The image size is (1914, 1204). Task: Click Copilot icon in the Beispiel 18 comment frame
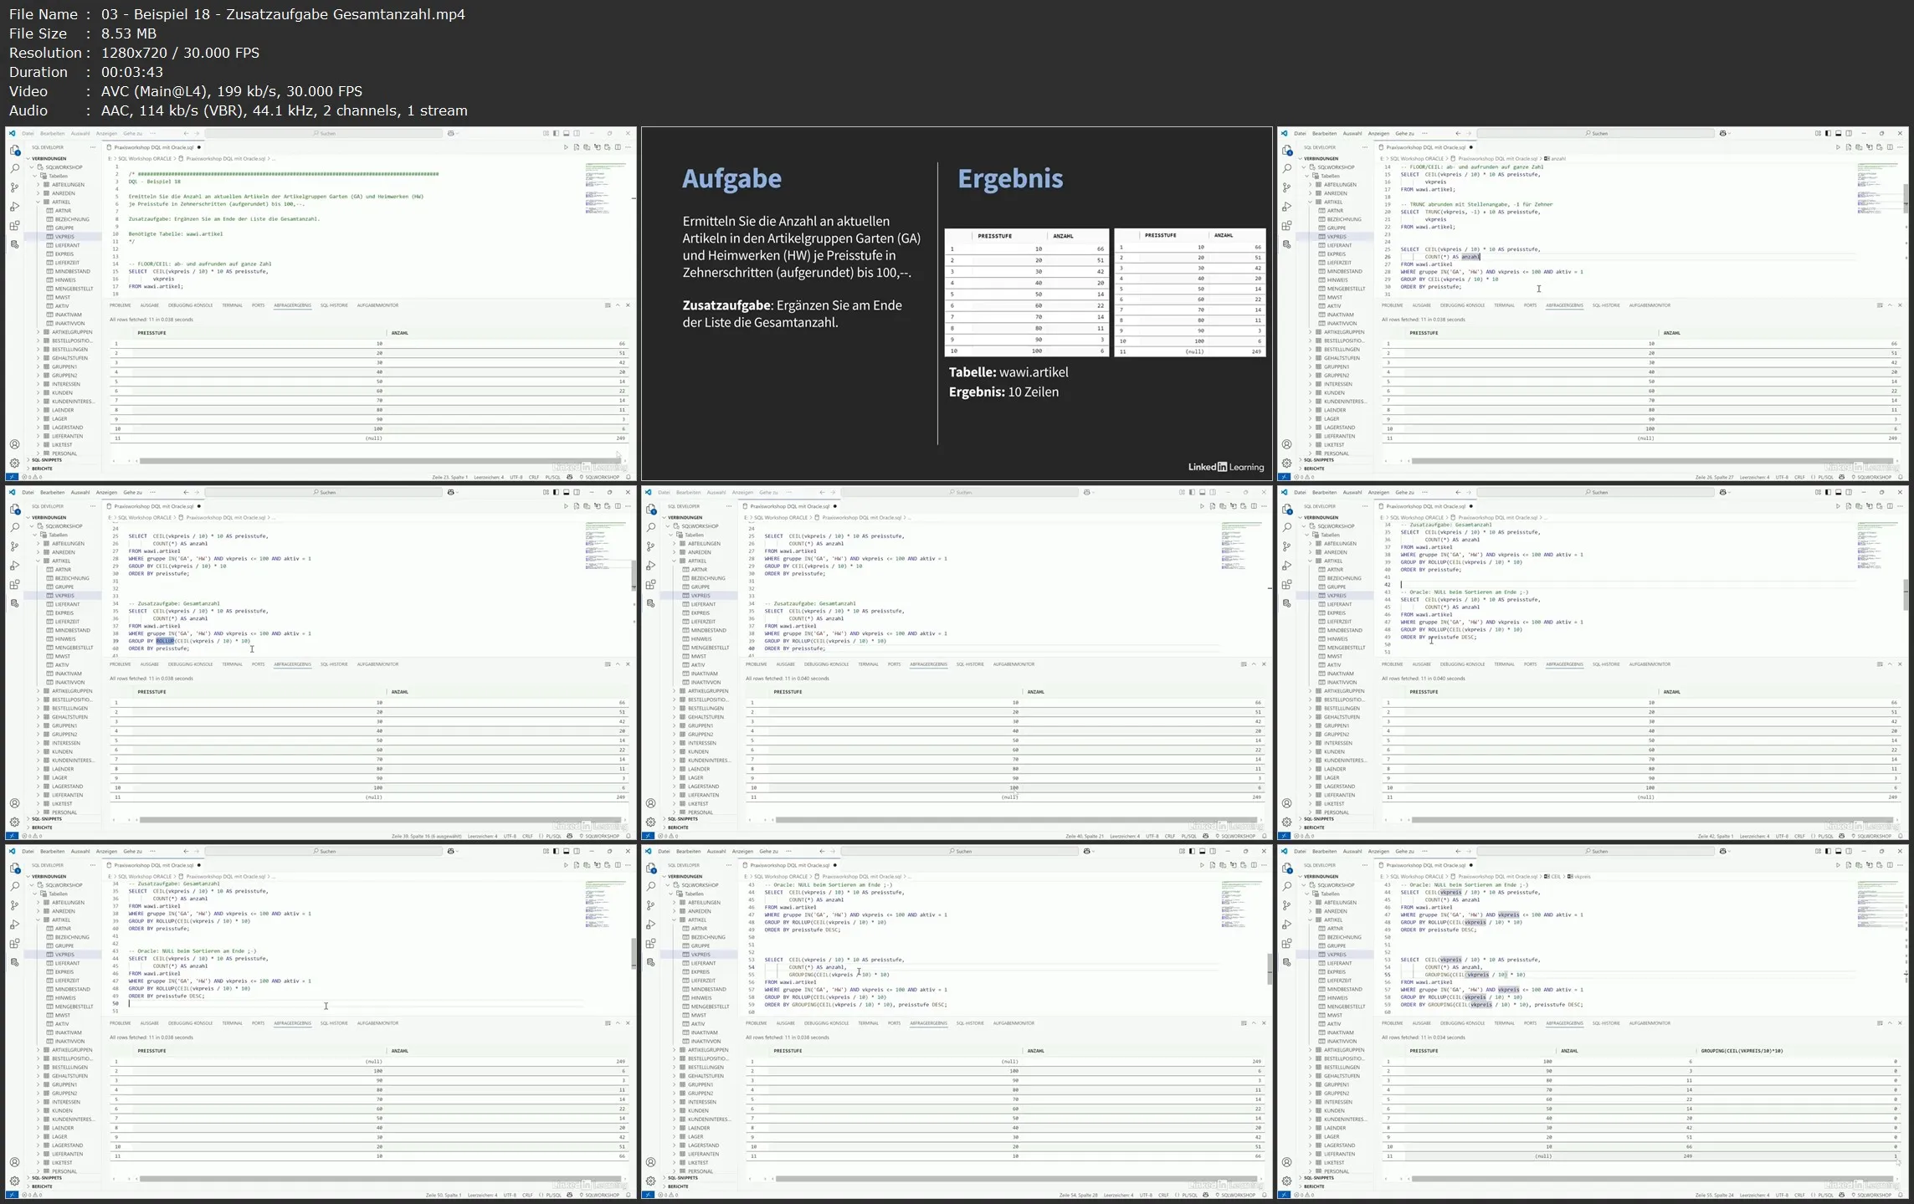pyautogui.click(x=451, y=133)
